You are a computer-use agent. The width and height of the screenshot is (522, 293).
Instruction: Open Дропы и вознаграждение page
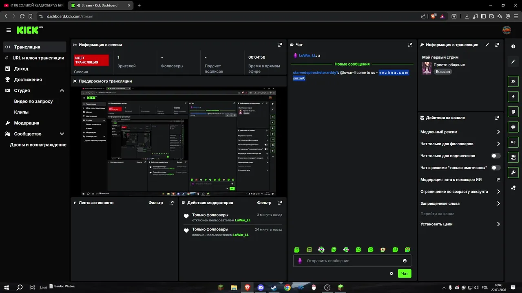(x=38, y=144)
